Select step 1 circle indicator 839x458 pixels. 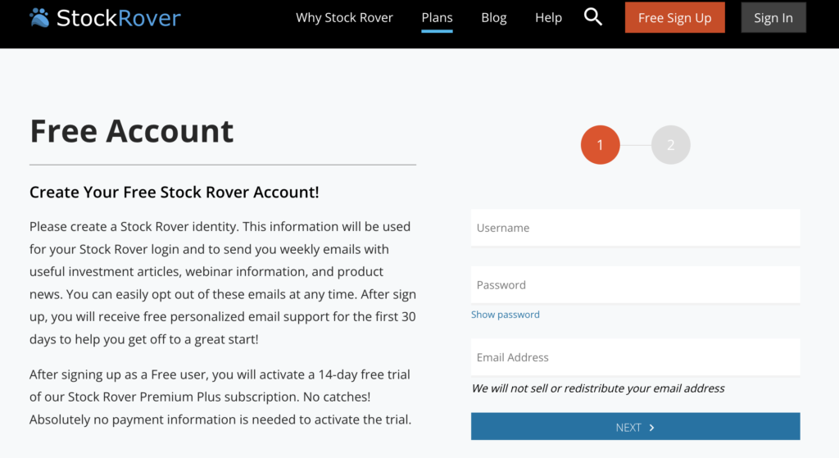(x=601, y=145)
